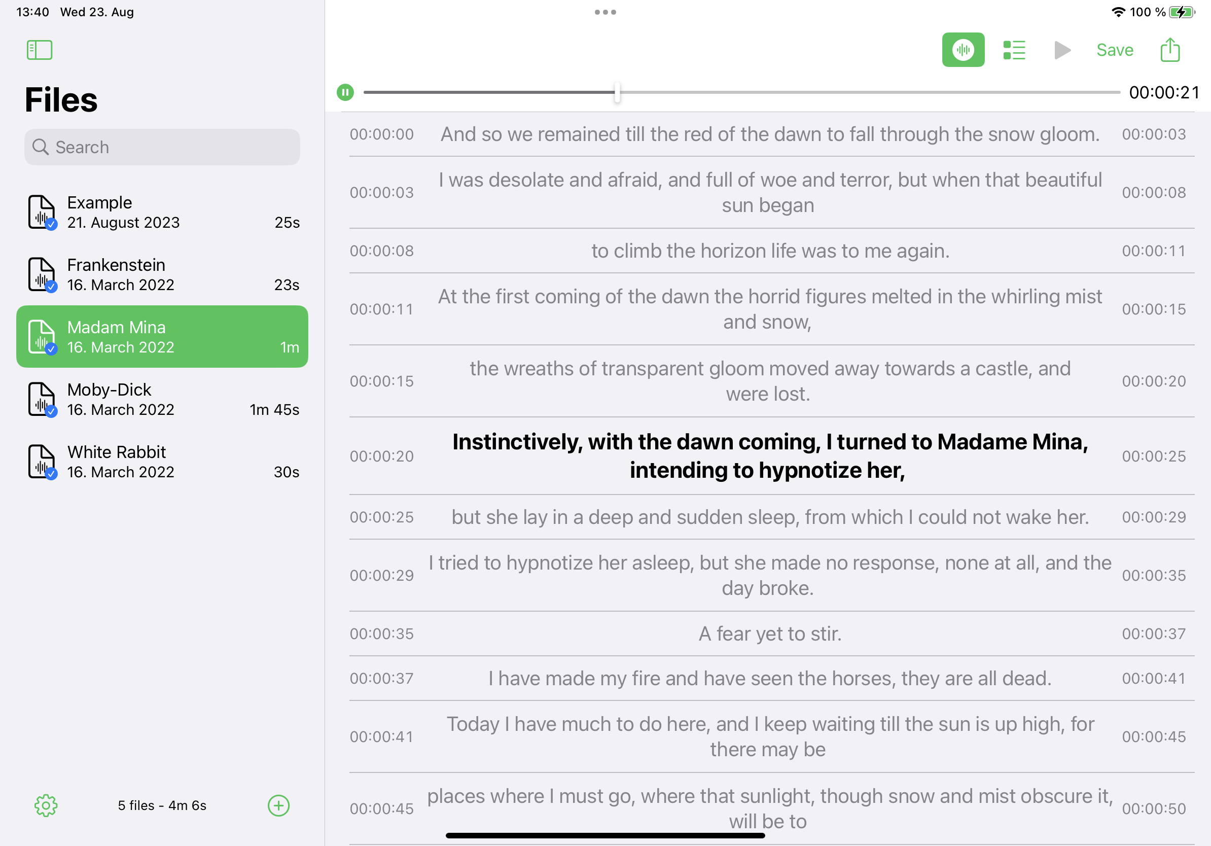Image resolution: width=1211 pixels, height=846 pixels.
Task: Click the "5 files - 4m 6s" summary
Action: pyautogui.click(x=162, y=805)
